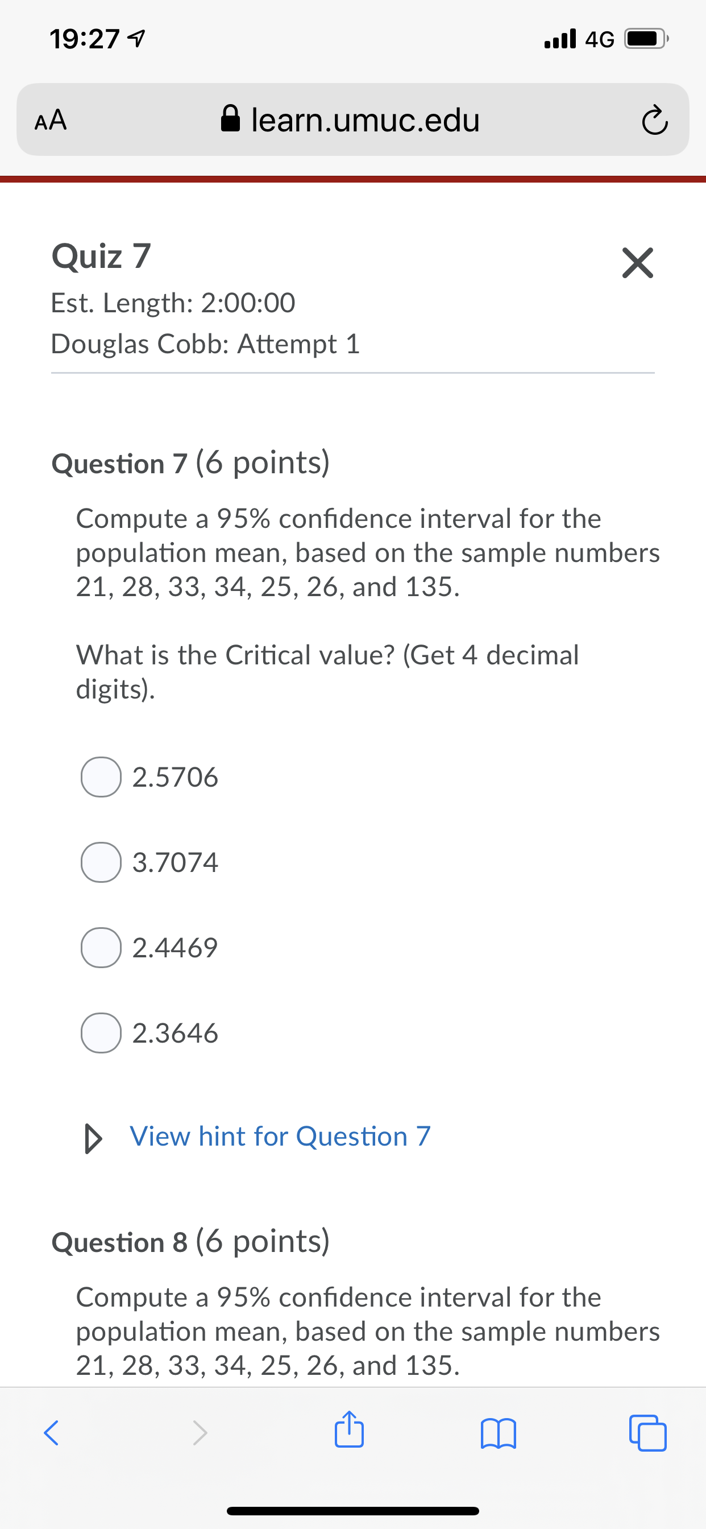The image size is (706, 1529).
Task: Select answer 2.5706
Action: click(x=101, y=778)
